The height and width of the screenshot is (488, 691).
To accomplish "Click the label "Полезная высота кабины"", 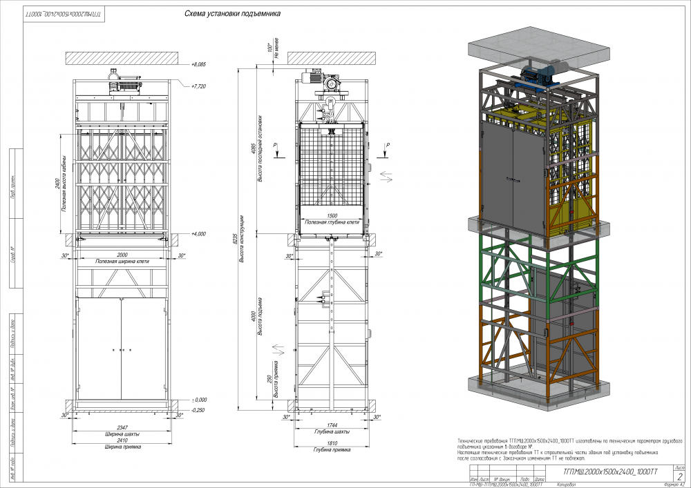I will (x=64, y=184).
